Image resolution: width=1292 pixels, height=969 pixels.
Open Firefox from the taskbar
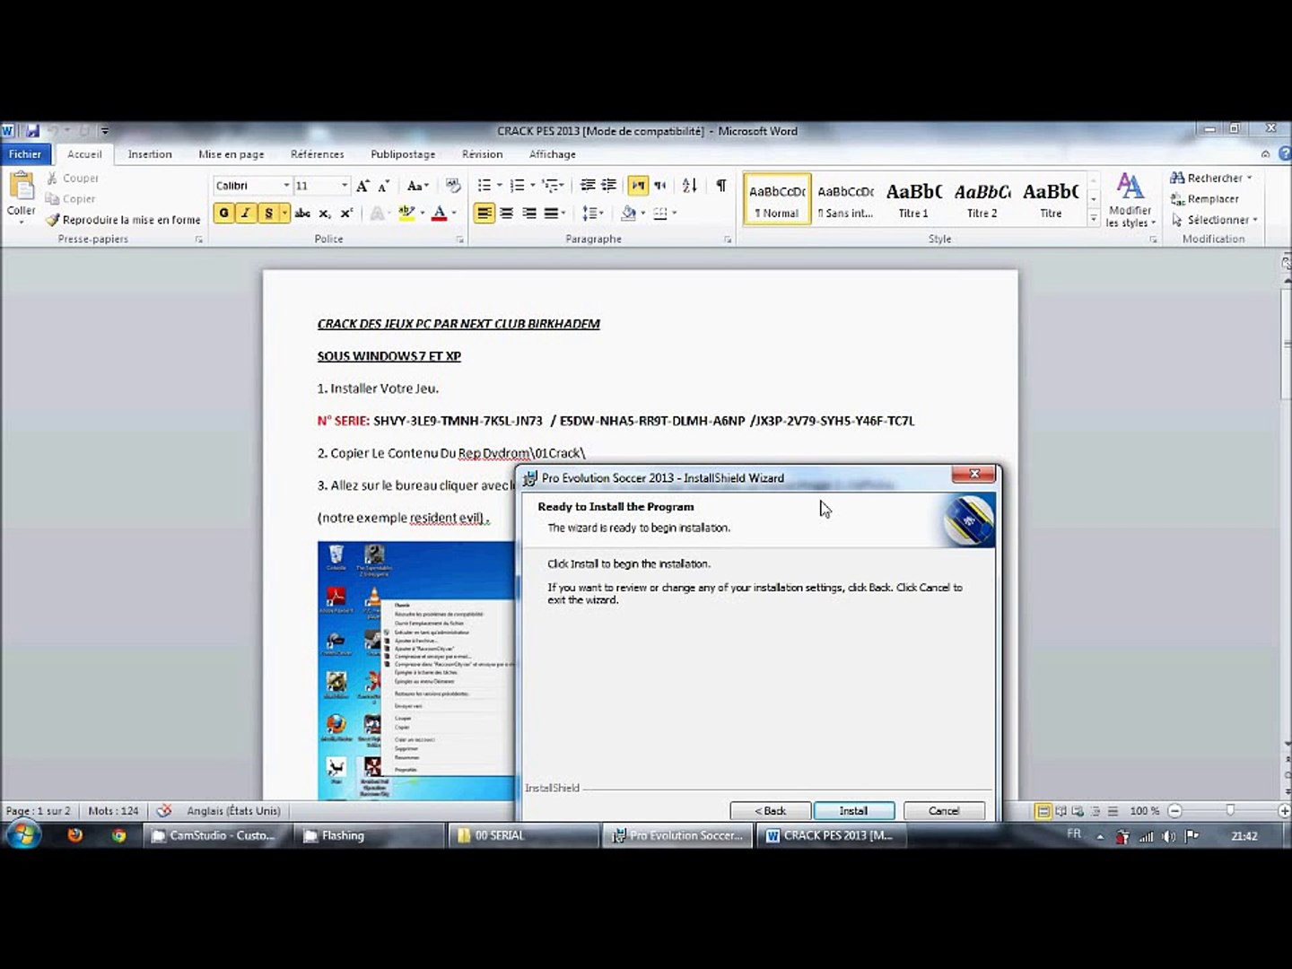point(75,835)
